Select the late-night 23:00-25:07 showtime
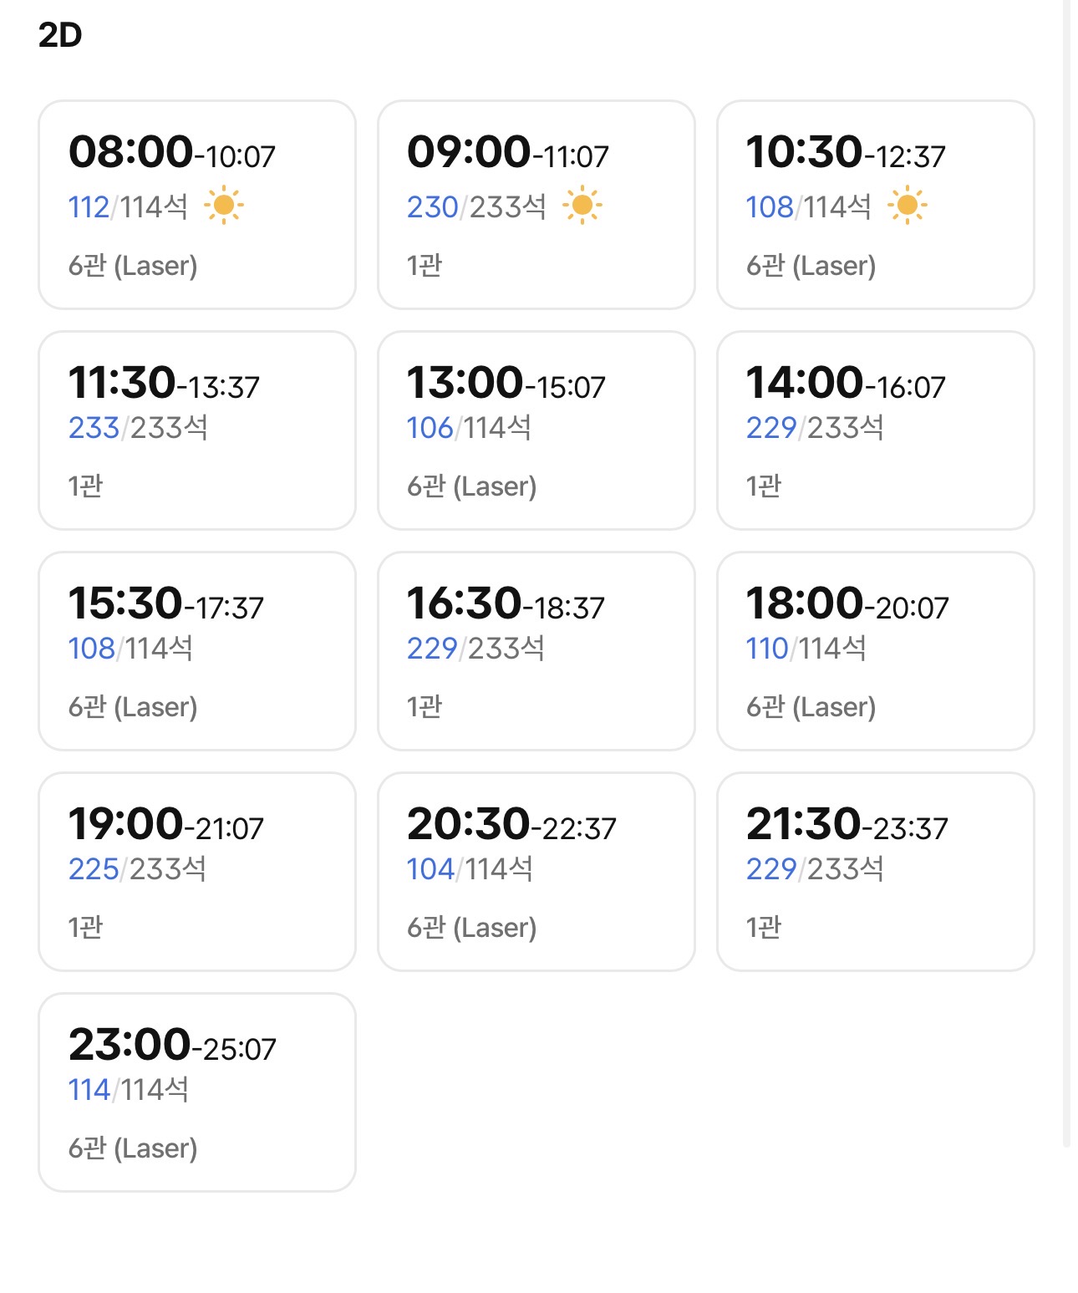Viewport: 1078px width, 1293px height. click(x=197, y=1092)
